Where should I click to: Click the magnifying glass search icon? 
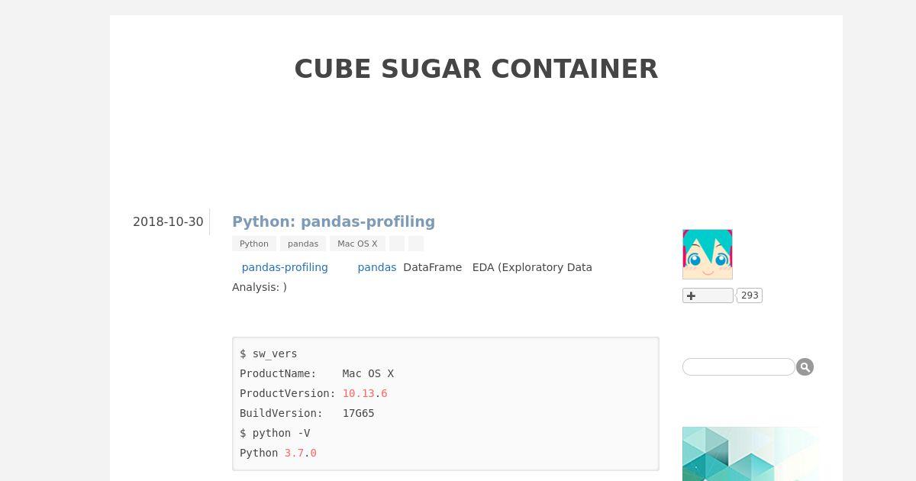805,367
